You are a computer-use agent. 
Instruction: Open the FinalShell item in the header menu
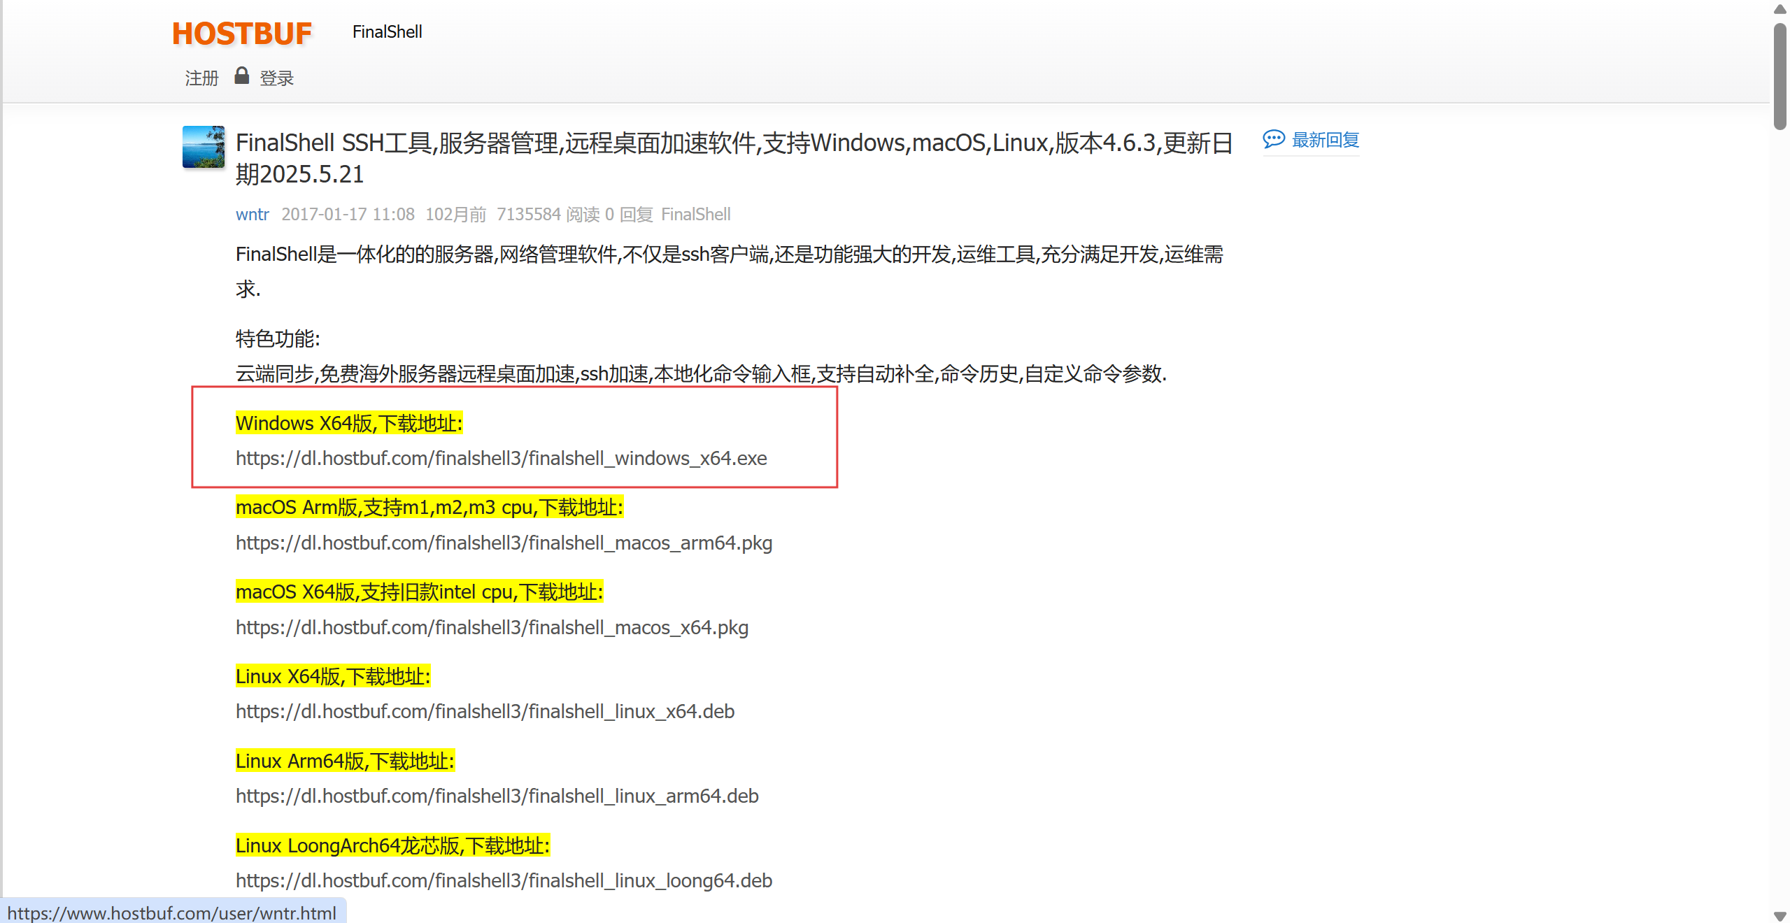coord(387,32)
